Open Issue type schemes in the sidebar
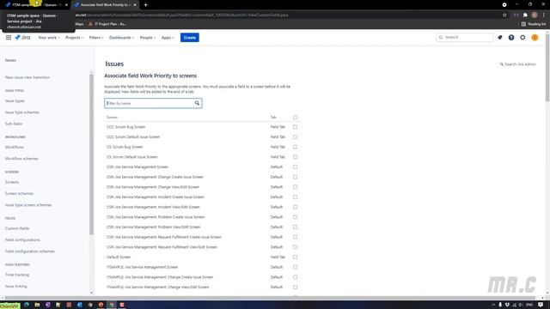This screenshot has height=309, width=550. click(22, 112)
